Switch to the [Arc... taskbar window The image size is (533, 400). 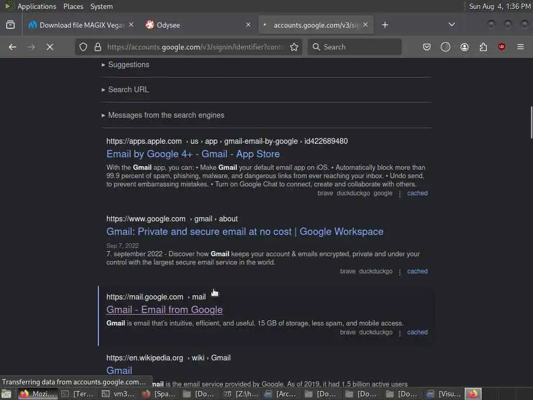[x=281, y=394]
